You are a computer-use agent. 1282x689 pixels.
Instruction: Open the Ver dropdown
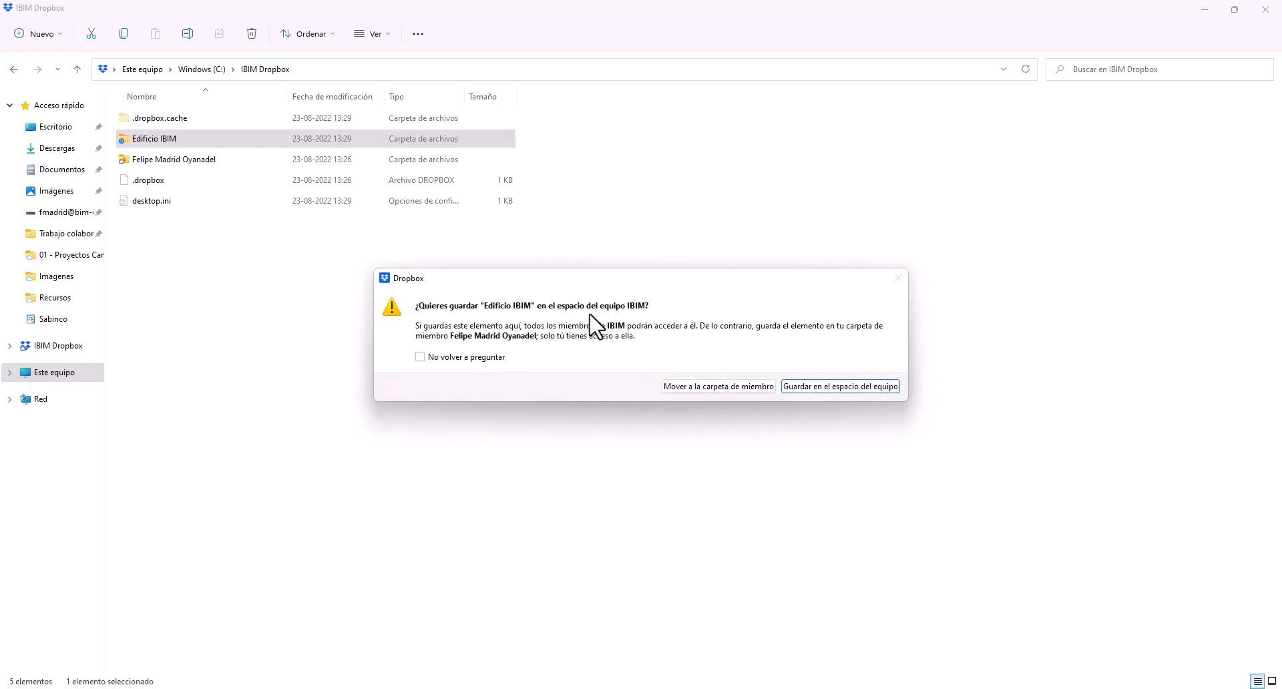tap(372, 33)
